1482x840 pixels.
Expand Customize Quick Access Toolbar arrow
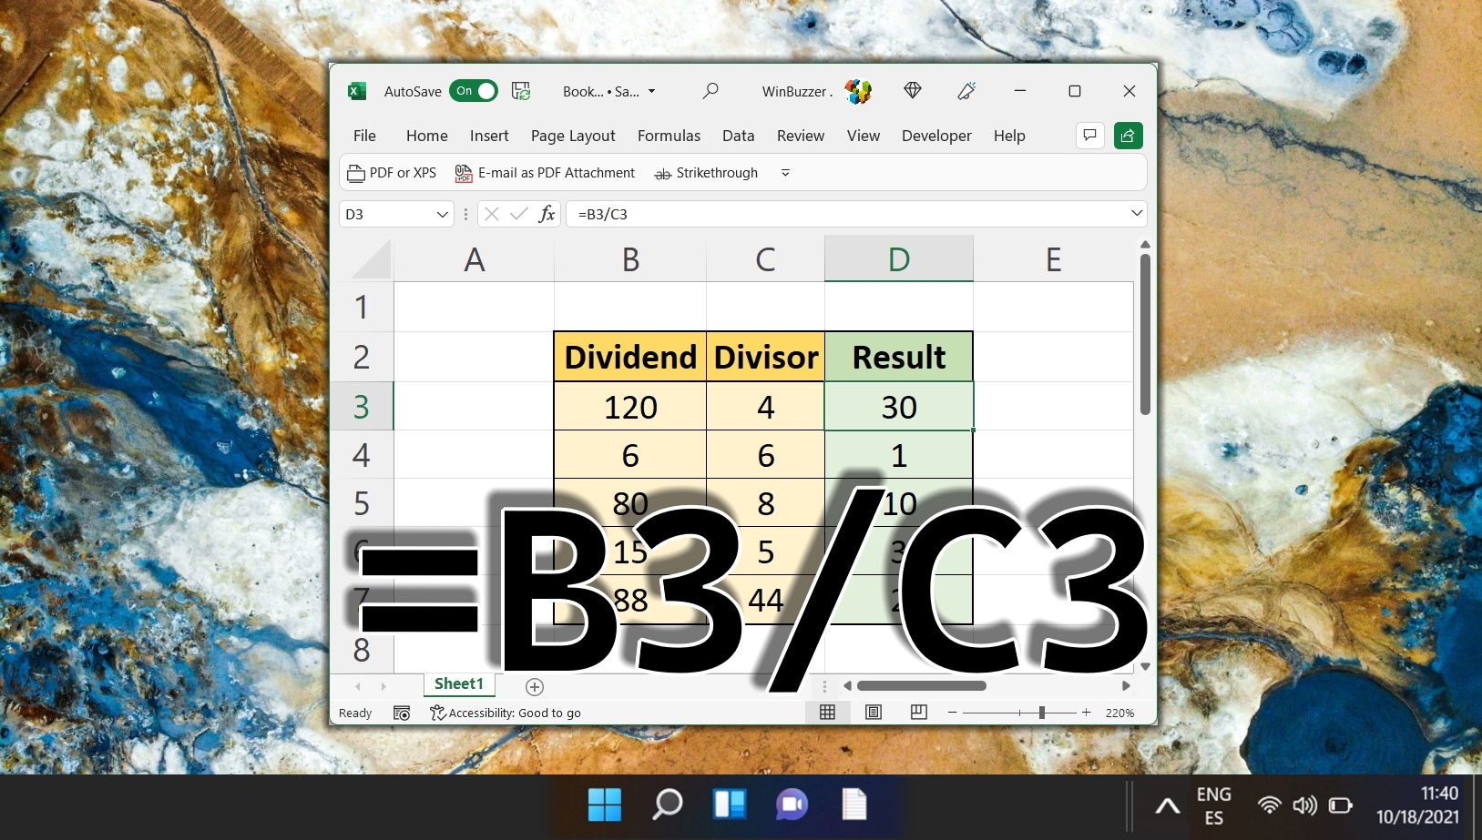[785, 173]
